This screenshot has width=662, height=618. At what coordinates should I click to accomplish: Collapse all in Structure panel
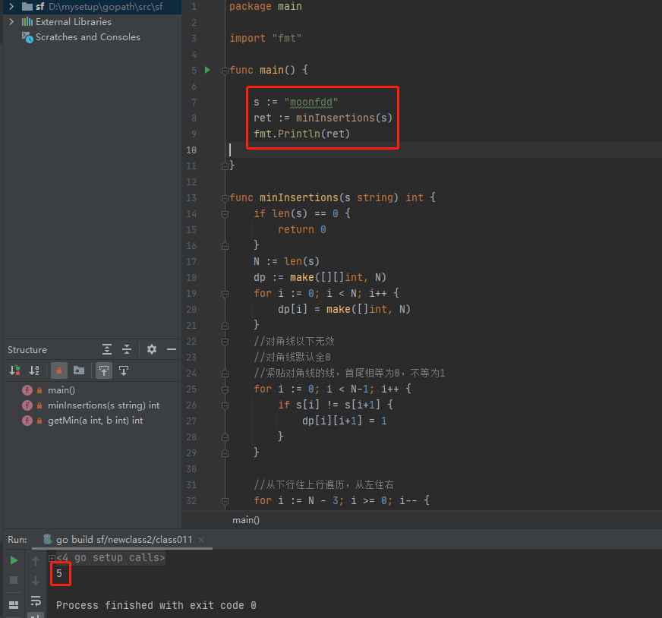127,349
